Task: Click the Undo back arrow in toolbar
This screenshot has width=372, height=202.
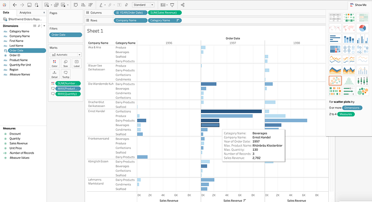Action: pyautogui.click(x=14, y=5)
